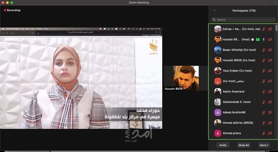Click camera-off icon for مرتضى Co-host
The width and height of the screenshot is (278, 152).
270,81
